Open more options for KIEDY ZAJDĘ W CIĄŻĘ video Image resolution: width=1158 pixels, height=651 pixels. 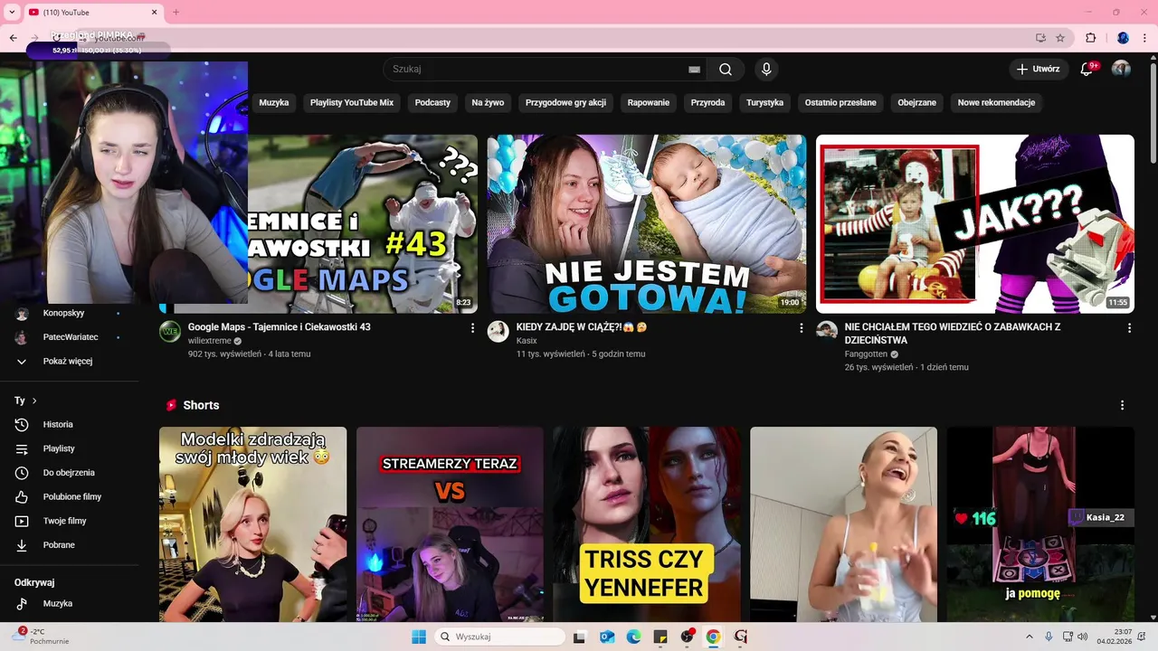pyautogui.click(x=801, y=328)
